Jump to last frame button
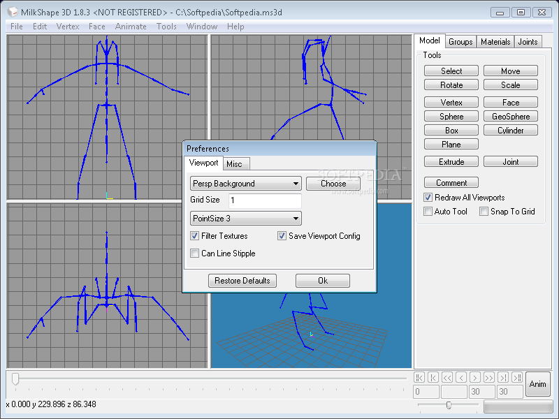The width and height of the screenshot is (559, 419). 517,377
